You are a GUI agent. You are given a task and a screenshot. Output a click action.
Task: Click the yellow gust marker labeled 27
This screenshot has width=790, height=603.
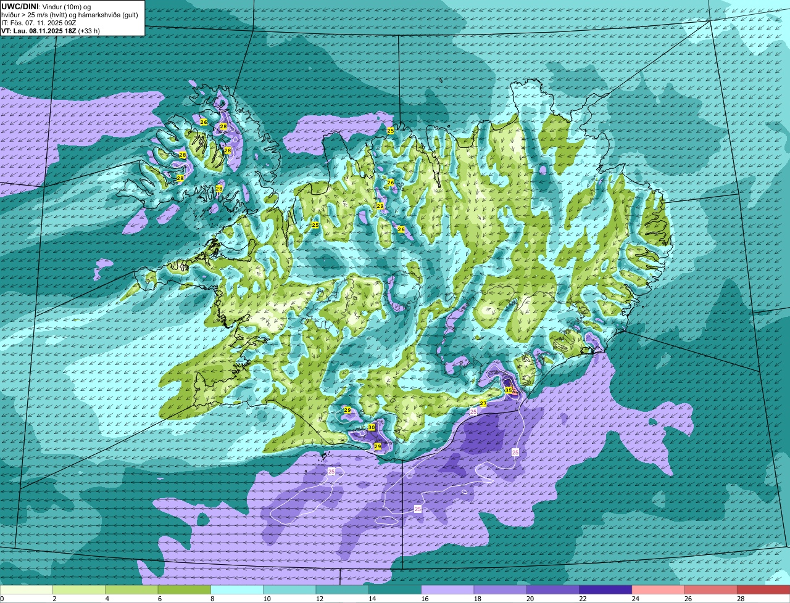[483, 404]
